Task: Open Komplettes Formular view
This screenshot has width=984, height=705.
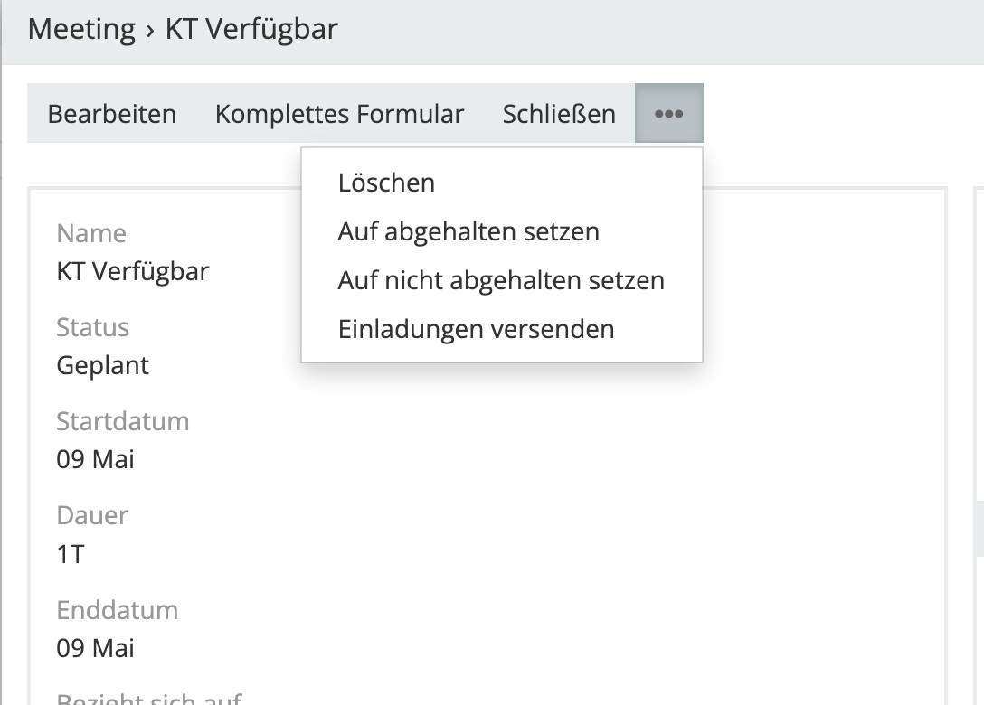Action: pyautogui.click(x=339, y=114)
